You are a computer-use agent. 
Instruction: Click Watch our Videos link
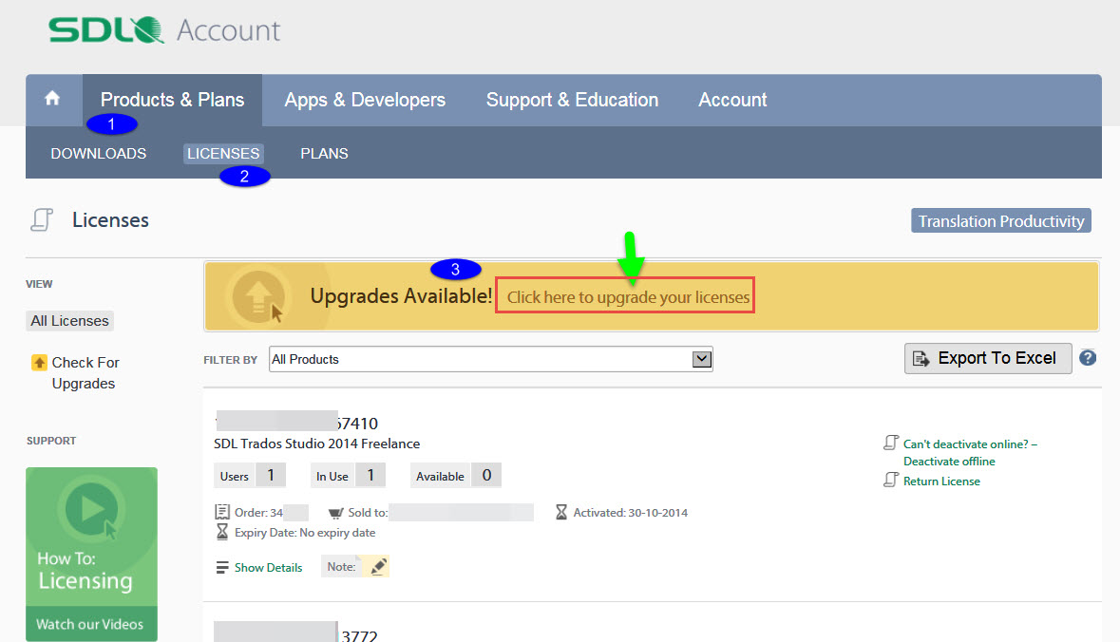pos(90,624)
